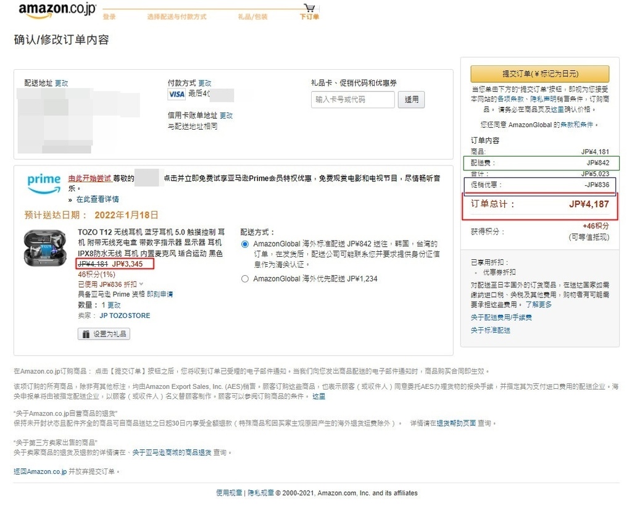Open 在此查看详情 Prime details link
This screenshot has height=532, width=632.
tap(98, 199)
